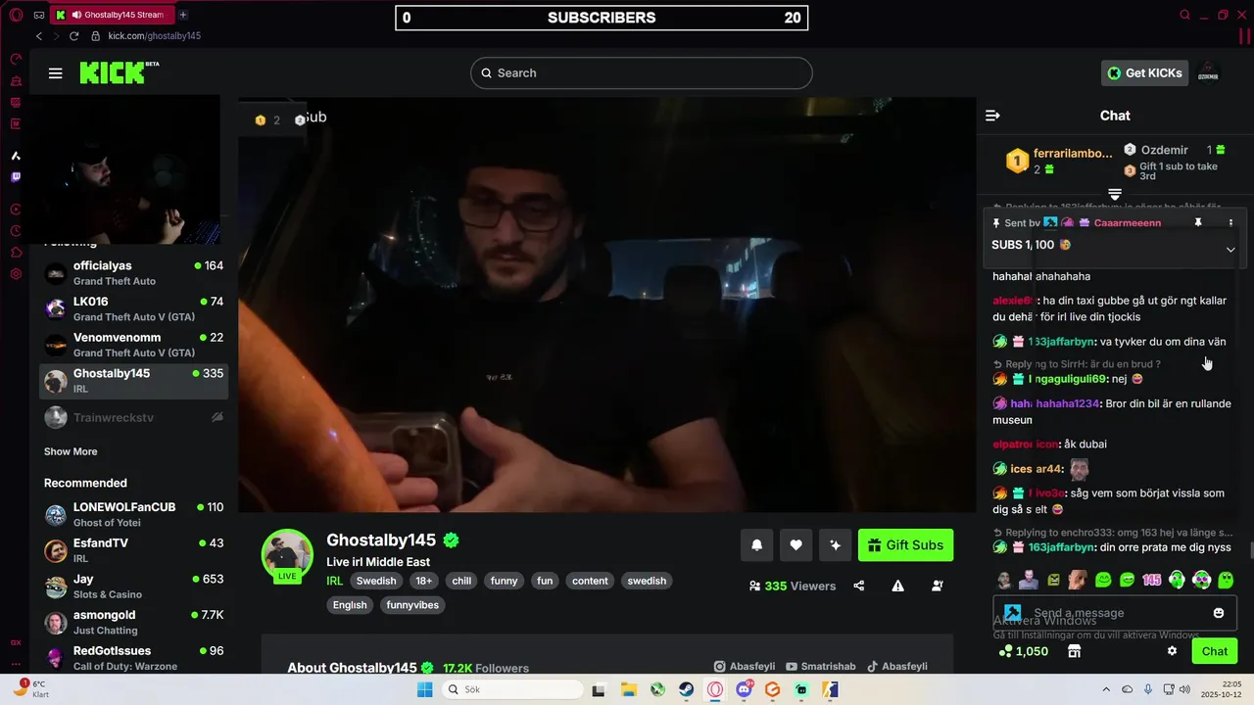Click the notification bell for Ghostalby145

pyautogui.click(x=756, y=545)
